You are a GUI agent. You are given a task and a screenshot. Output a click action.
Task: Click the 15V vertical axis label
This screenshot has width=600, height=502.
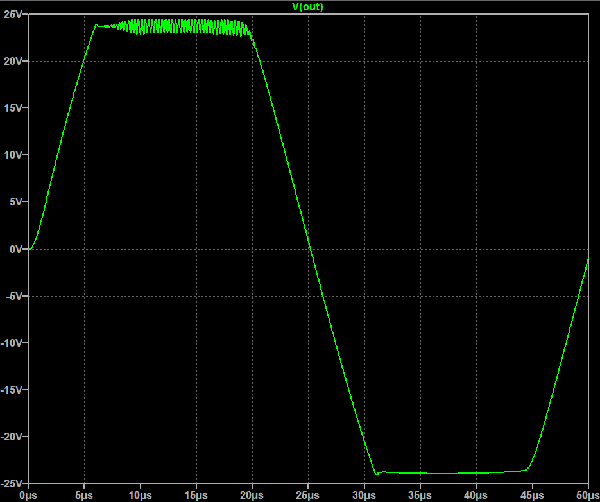[x=13, y=108]
